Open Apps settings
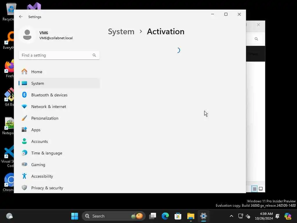The image size is (297, 223). (x=59, y=130)
